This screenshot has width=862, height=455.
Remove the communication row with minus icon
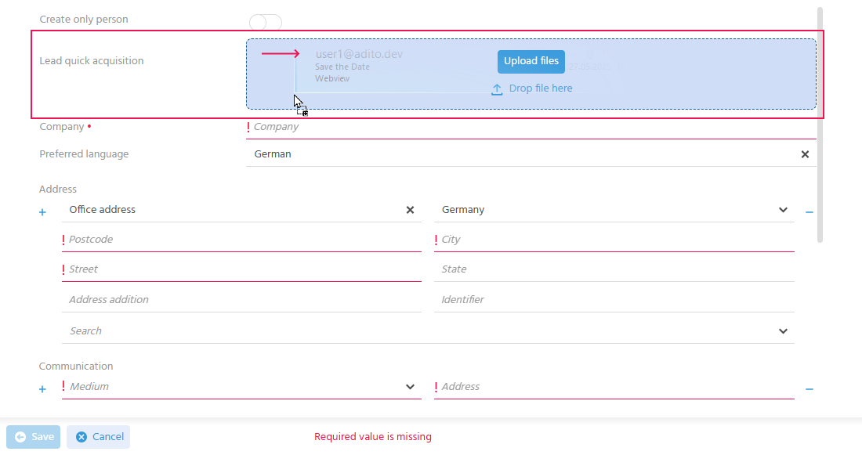coord(809,389)
